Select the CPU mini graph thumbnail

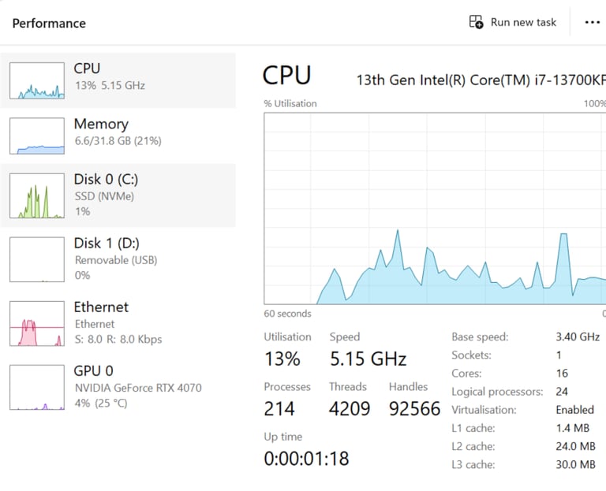click(x=37, y=80)
